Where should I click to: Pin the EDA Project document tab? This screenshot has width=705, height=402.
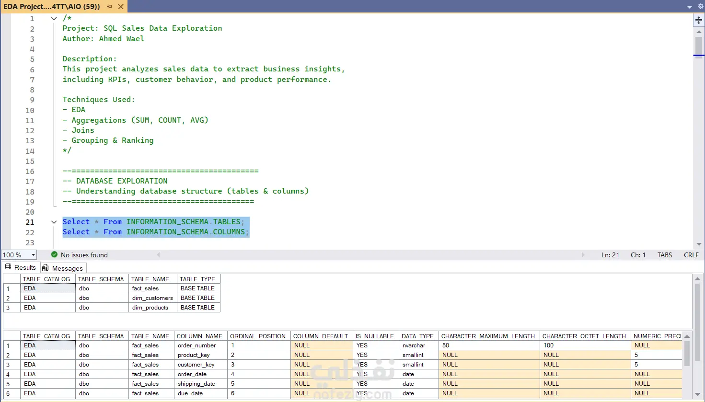pyautogui.click(x=110, y=6)
